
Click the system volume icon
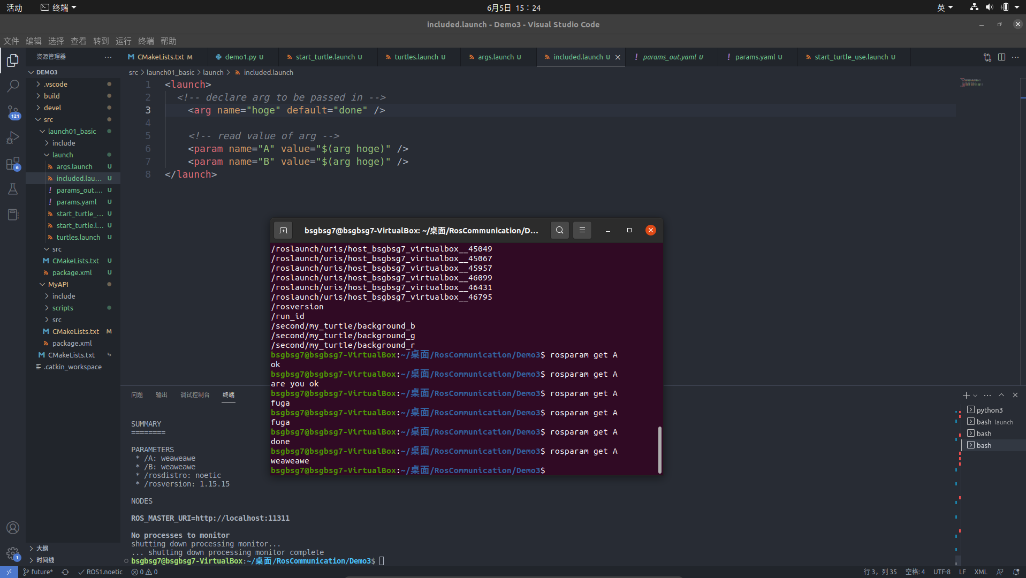click(989, 7)
